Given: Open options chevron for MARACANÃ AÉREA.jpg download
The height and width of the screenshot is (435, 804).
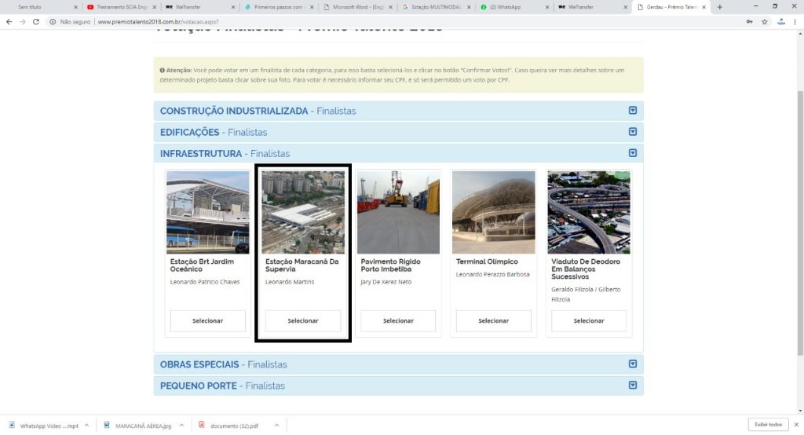Looking at the screenshot, I should point(181,426).
